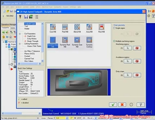Click the Machining regions select arrow button
The width and height of the screenshot is (155, 120).
click(x=128, y=48)
